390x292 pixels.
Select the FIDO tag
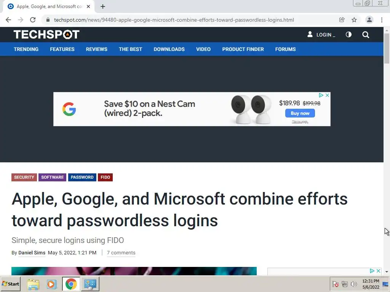coord(105,177)
